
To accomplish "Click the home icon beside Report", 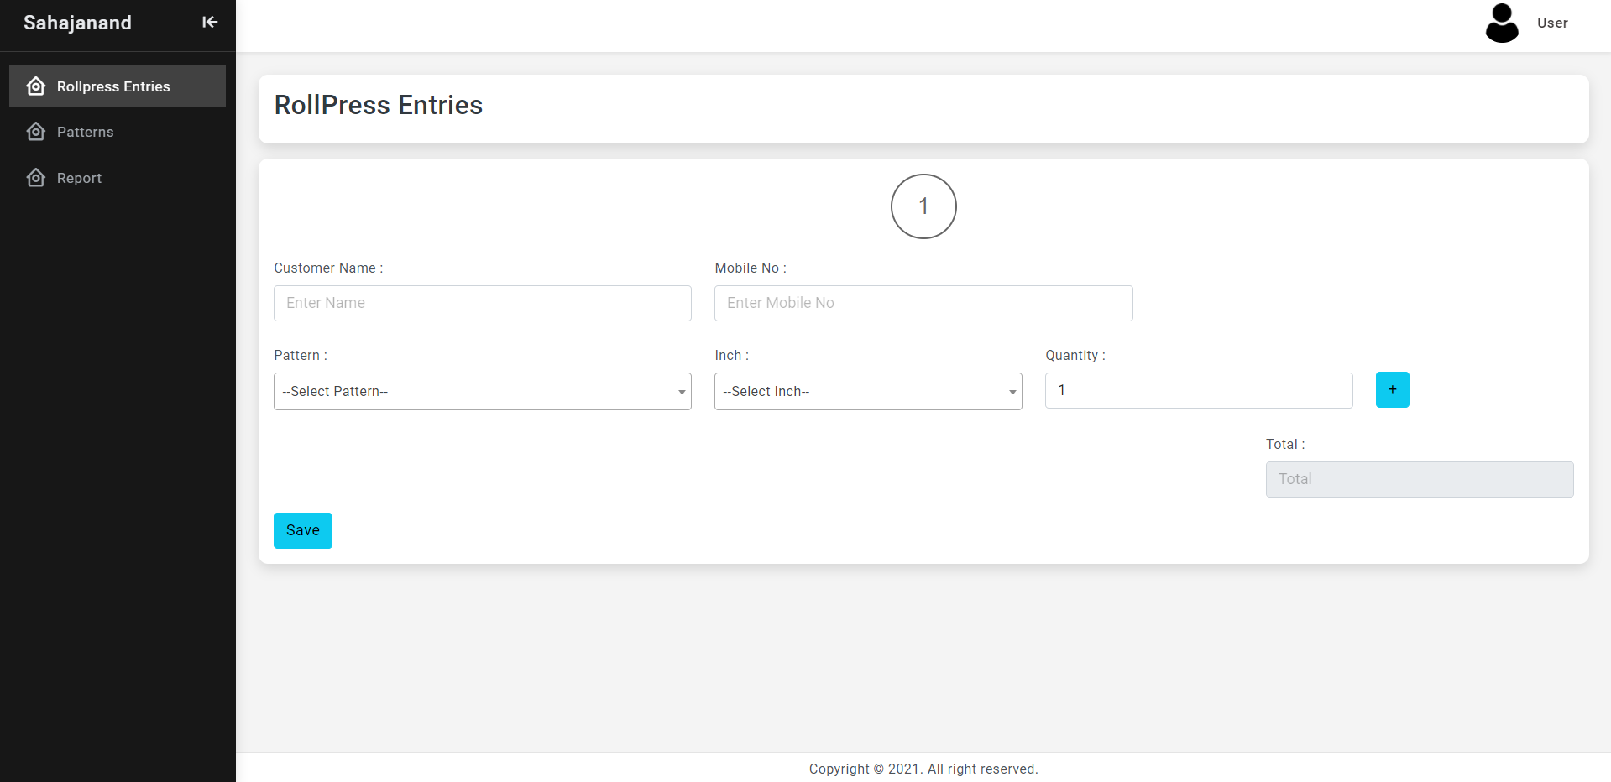I will 36,178.
